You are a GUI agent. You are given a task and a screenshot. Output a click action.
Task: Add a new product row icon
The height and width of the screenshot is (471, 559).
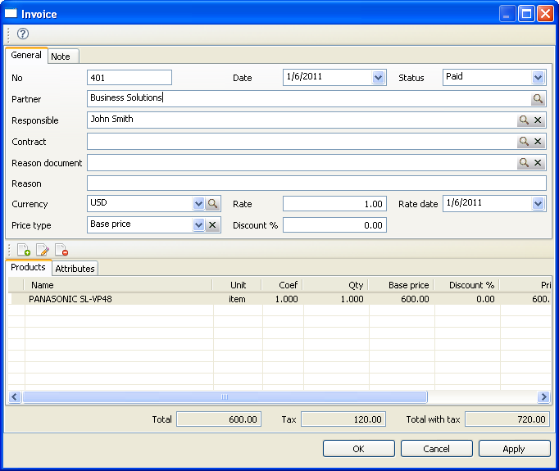tap(23, 251)
